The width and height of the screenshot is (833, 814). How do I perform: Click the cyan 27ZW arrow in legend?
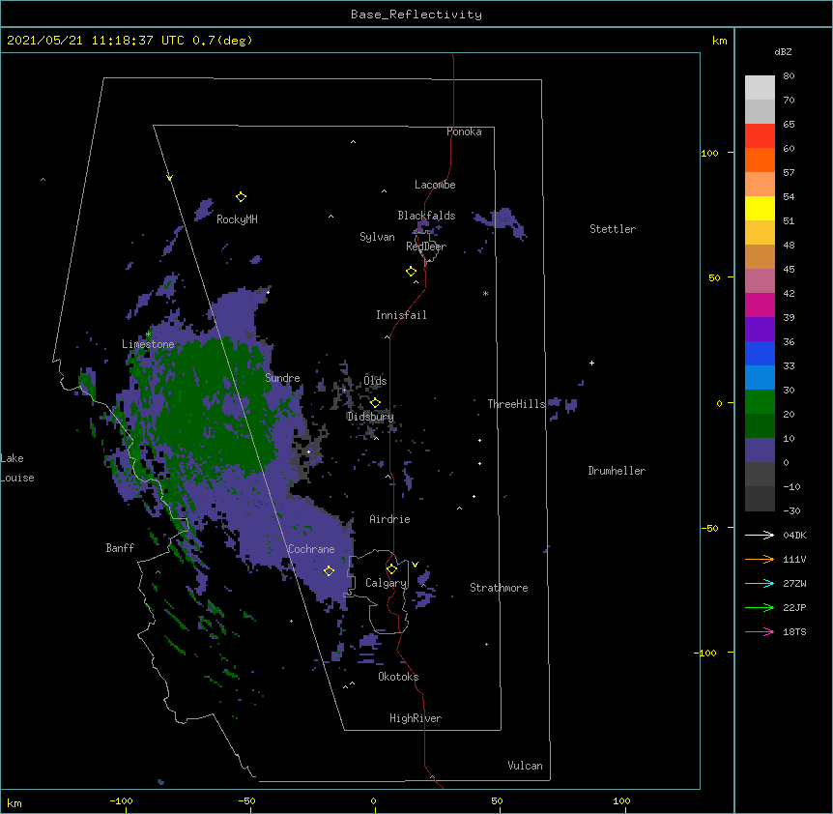tap(760, 583)
